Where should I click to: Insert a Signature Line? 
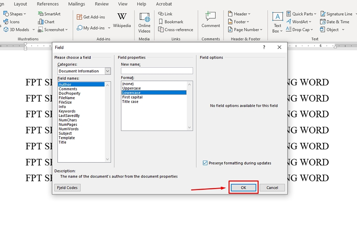click(337, 14)
